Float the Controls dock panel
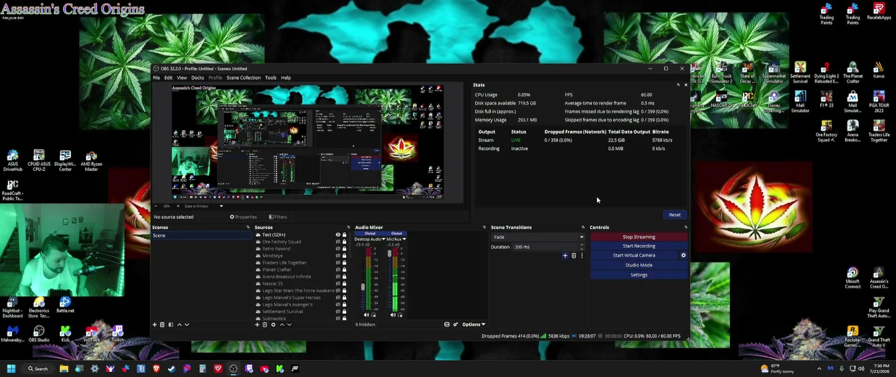 click(686, 227)
